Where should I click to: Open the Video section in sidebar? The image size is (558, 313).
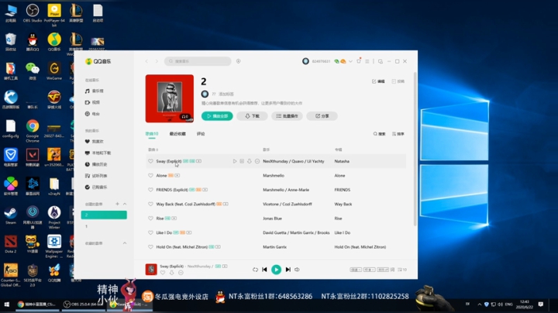[92, 102]
